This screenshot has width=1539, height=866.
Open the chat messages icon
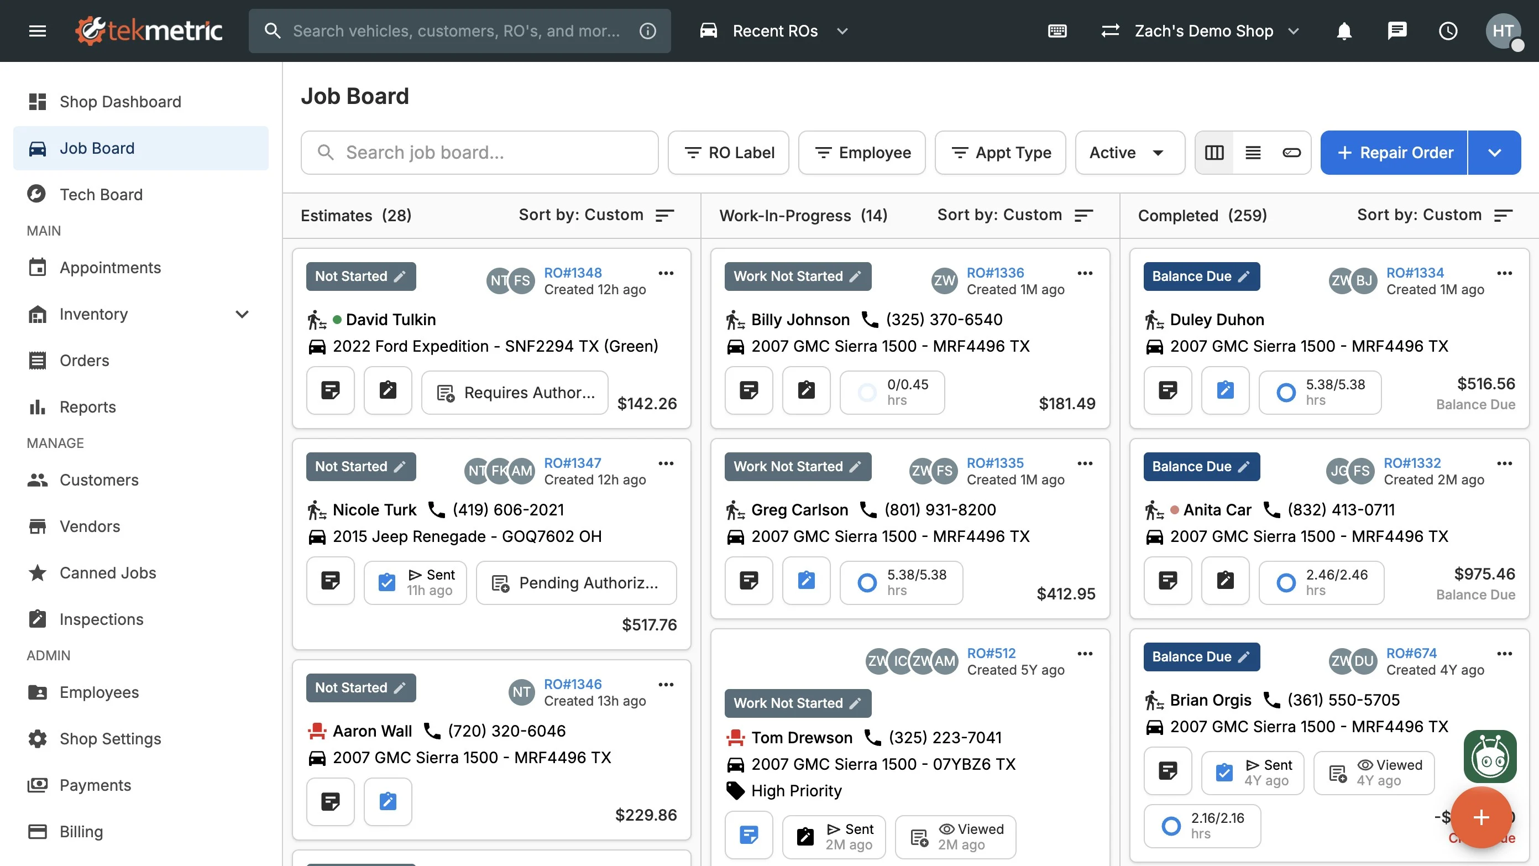pos(1396,31)
